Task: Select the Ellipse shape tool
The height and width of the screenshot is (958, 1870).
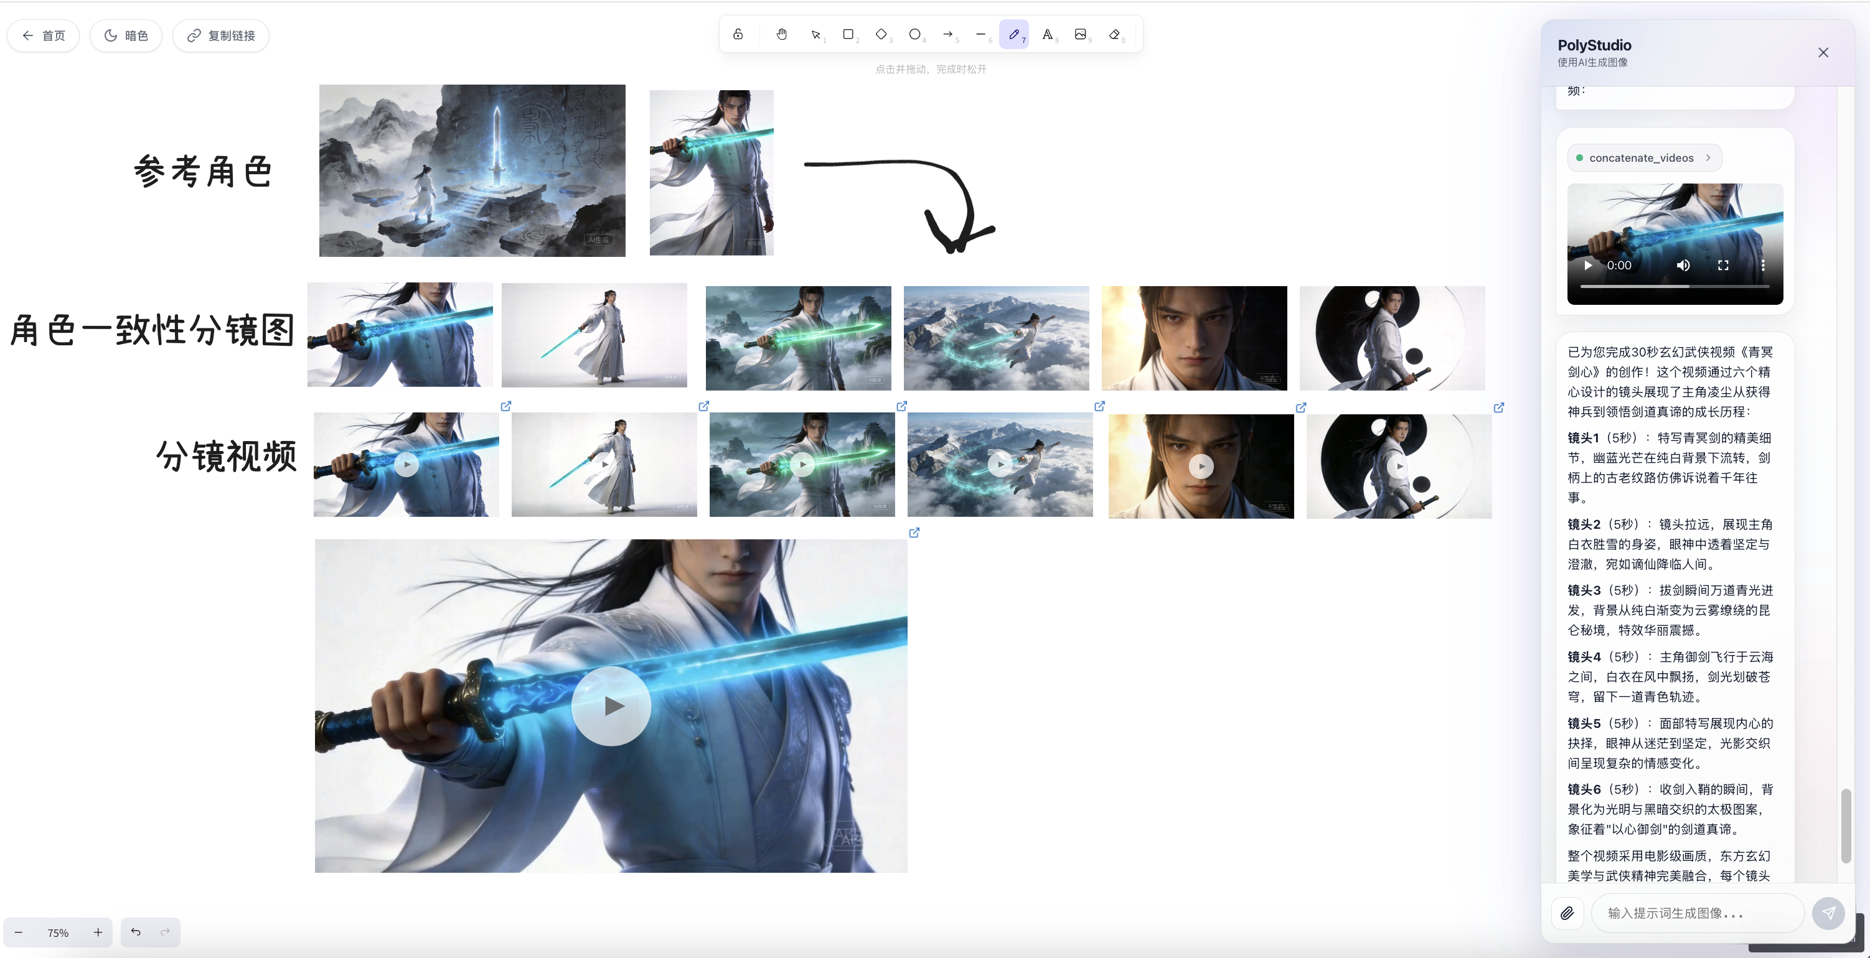Action: (914, 34)
